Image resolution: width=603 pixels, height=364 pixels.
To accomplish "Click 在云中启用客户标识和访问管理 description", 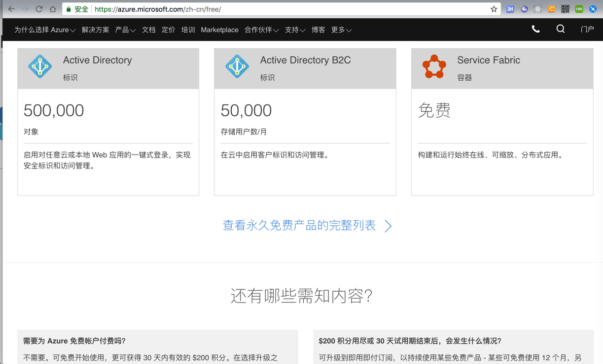I will pos(275,155).
